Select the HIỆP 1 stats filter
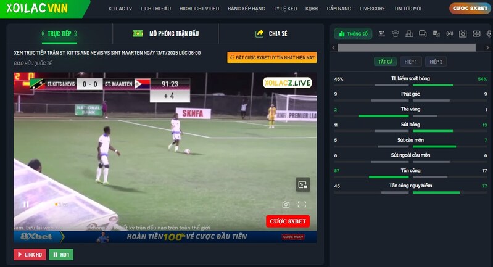Viewport: 493px width, 267px height. (x=410, y=62)
